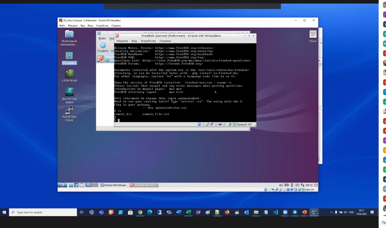
Task: Click the Правый Alt host key indicator
Action: pyautogui.click(x=244, y=124)
